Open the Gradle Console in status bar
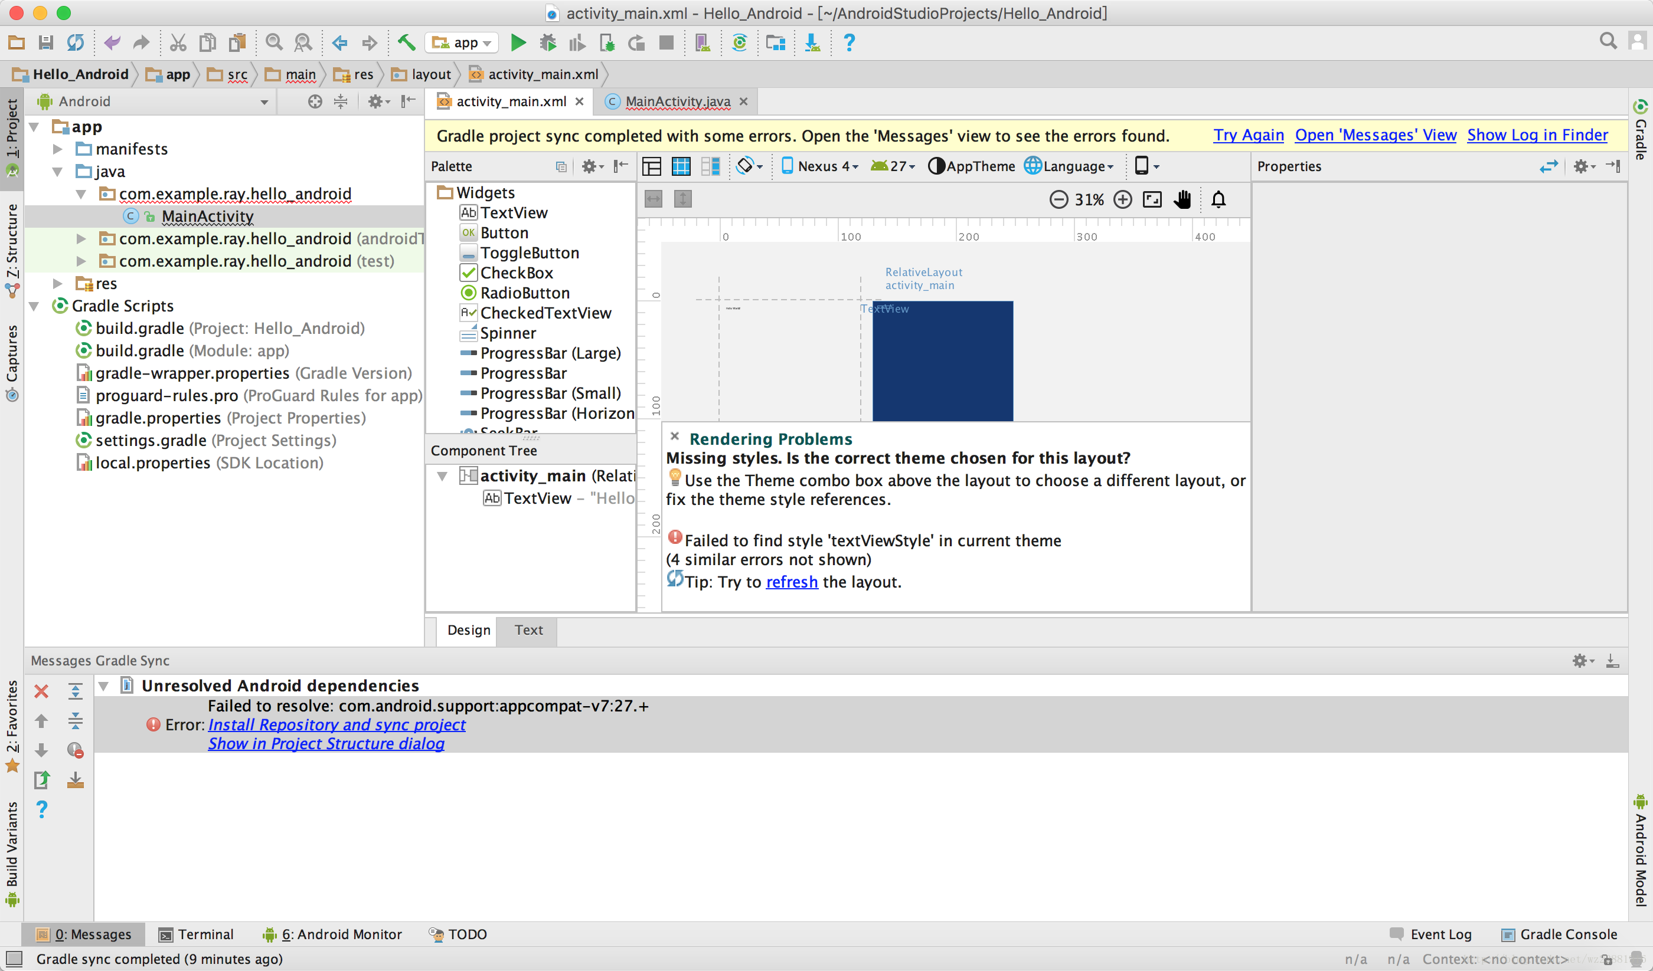 pos(1559,934)
